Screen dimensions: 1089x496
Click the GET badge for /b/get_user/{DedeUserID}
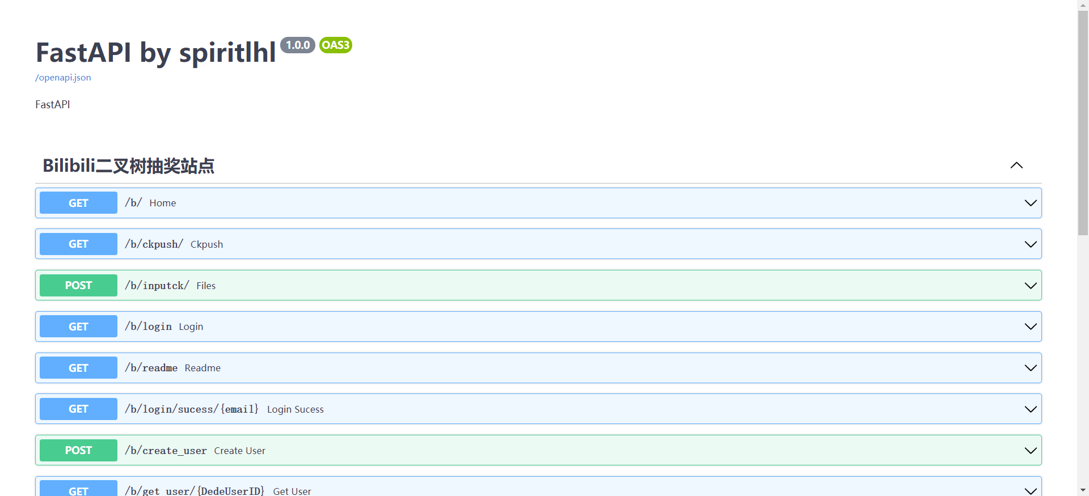pos(78,489)
